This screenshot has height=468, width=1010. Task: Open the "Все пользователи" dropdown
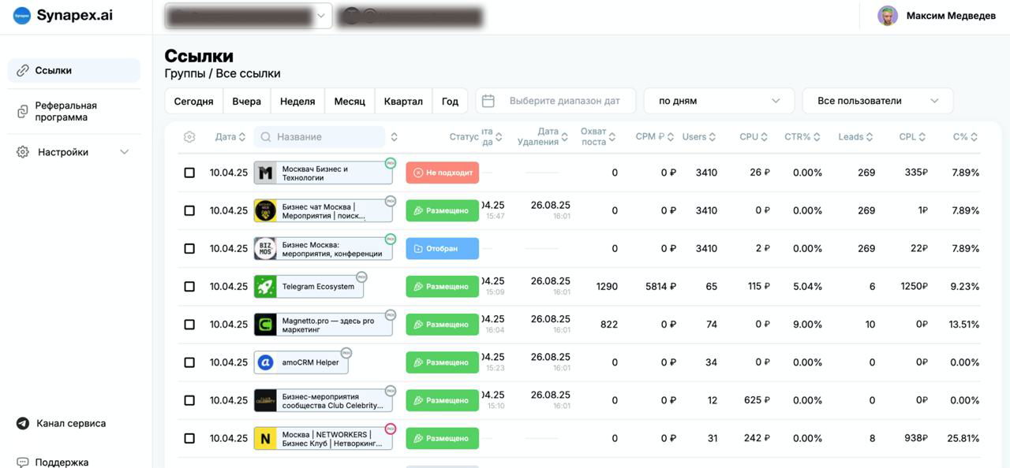click(x=877, y=101)
